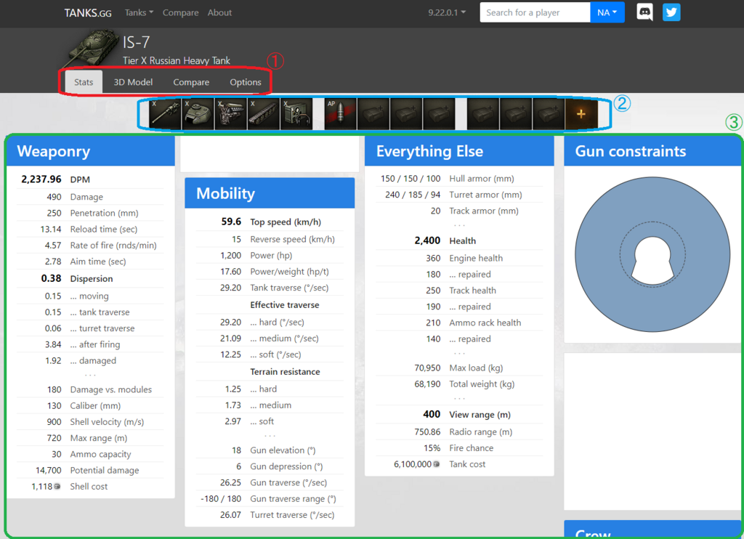Open the Options tab
This screenshot has width=744, height=539.
pyautogui.click(x=246, y=82)
